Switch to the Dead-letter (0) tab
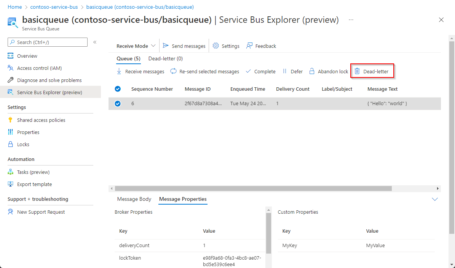 point(165,59)
